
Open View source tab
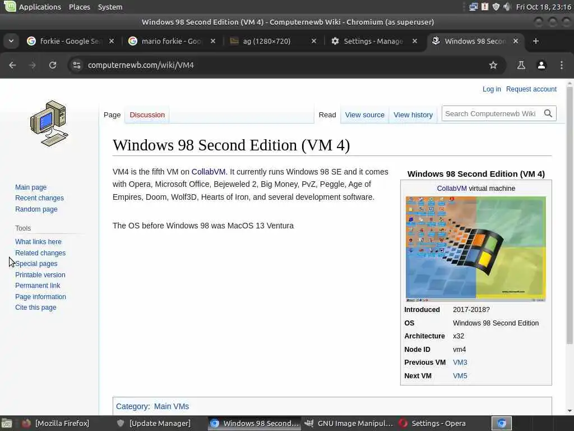click(364, 114)
